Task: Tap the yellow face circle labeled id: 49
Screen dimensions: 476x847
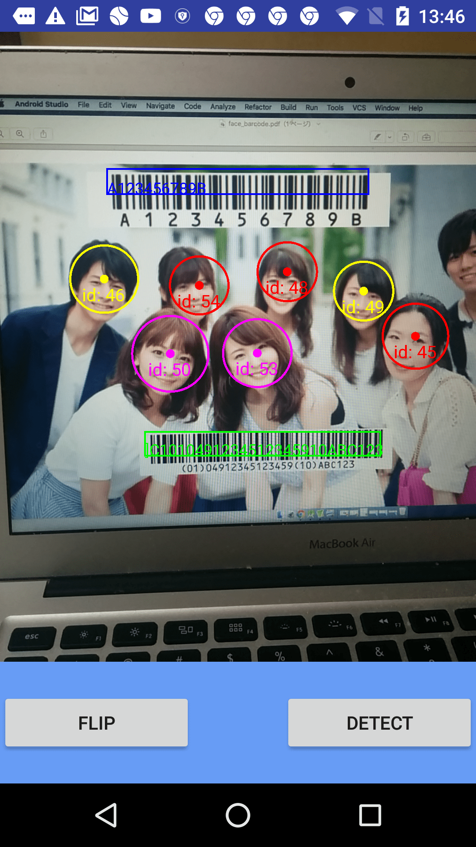Action: [364, 291]
